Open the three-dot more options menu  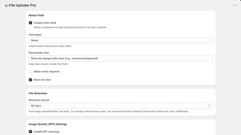point(235,5)
